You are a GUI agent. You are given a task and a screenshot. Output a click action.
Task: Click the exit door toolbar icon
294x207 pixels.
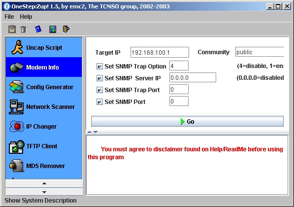[66, 29]
